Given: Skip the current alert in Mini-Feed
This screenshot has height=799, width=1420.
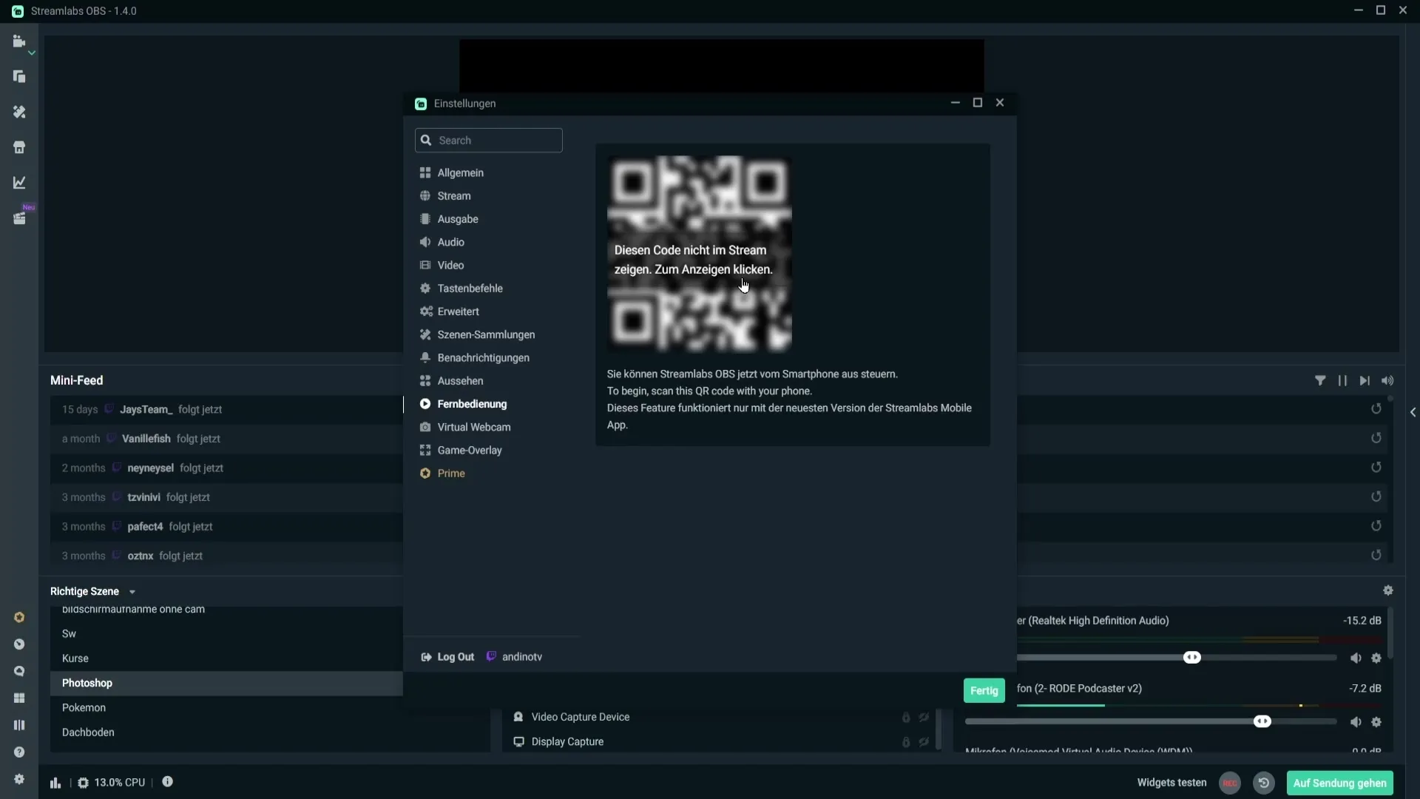Looking at the screenshot, I should click(x=1365, y=381).
